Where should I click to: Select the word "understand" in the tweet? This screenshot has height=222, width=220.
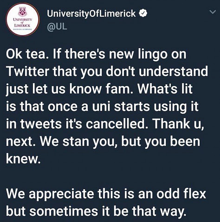173,71
